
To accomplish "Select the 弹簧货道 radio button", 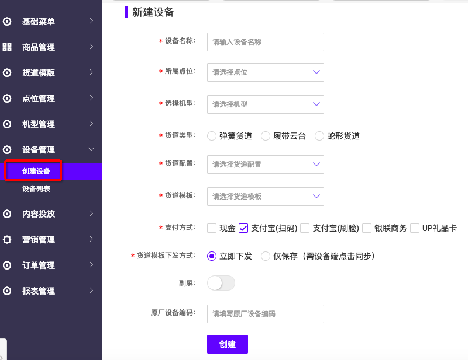I will click(212, 136).
